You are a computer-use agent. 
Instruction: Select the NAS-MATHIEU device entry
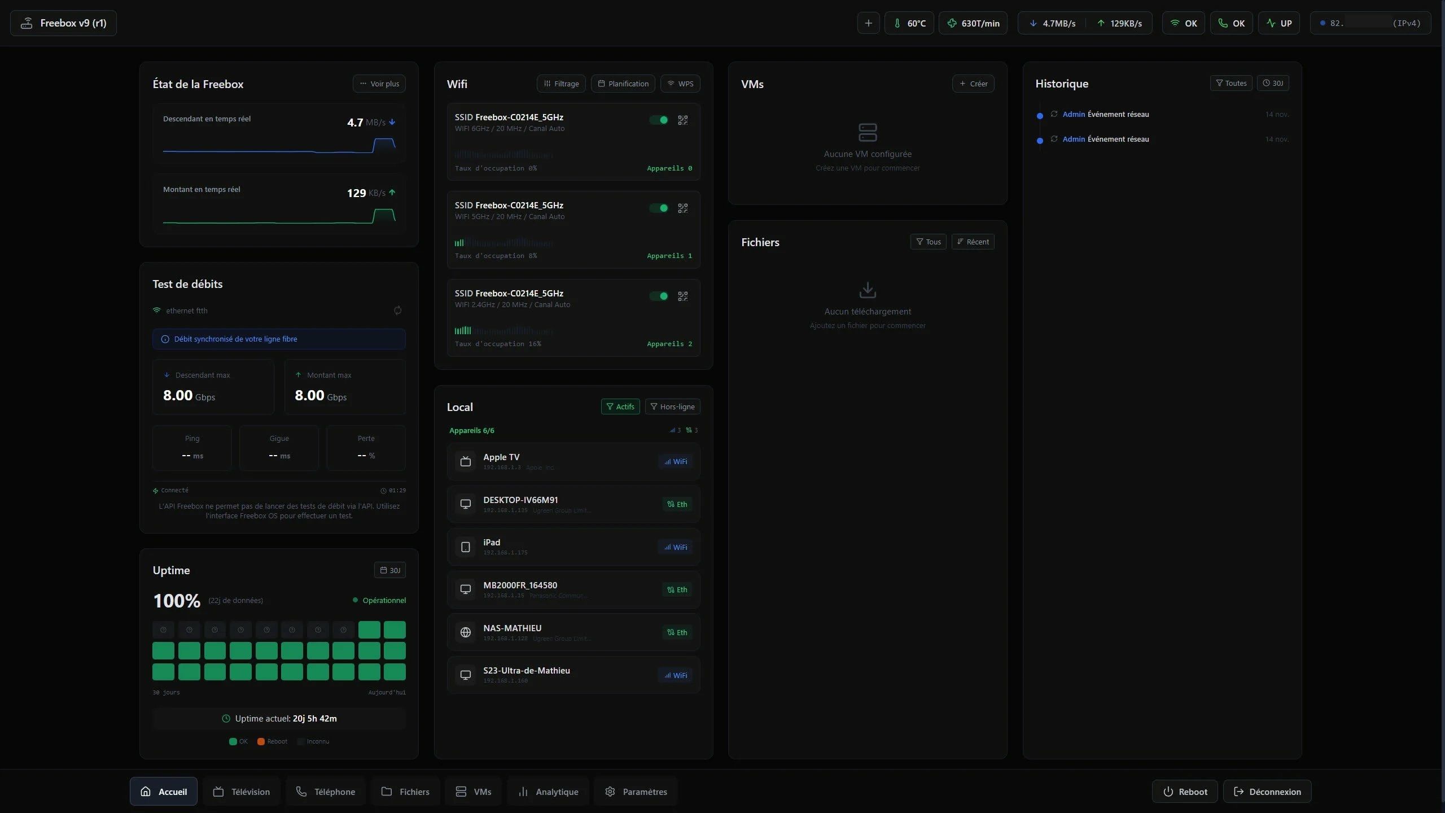point(572,632)
